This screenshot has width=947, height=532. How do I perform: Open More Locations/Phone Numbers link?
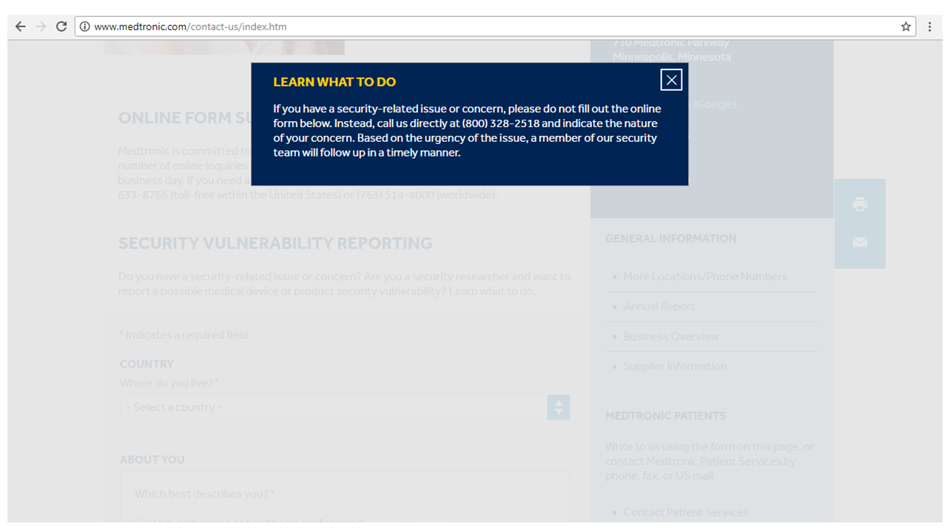point(705,276)
